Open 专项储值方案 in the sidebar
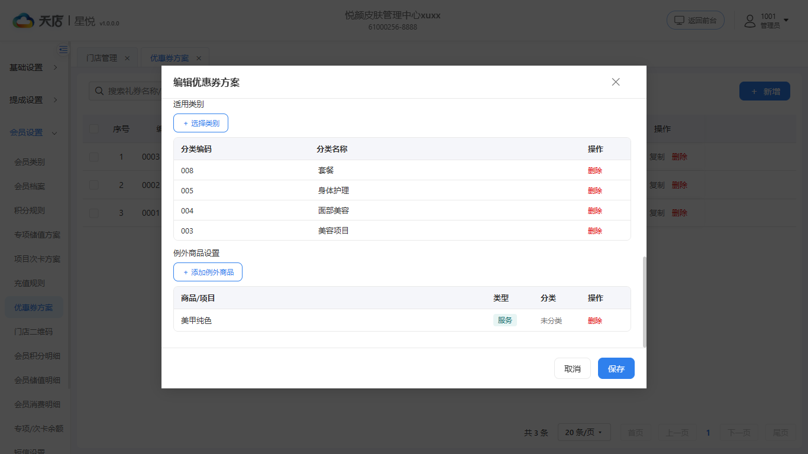This screenshot has width=808, height=454. point(37,235)
